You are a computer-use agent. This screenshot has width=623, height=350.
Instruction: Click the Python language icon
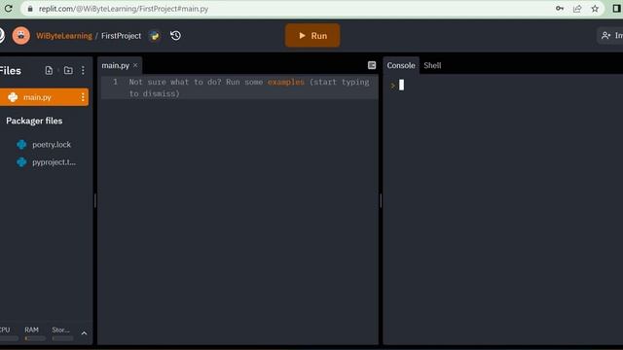click(155, 36)
